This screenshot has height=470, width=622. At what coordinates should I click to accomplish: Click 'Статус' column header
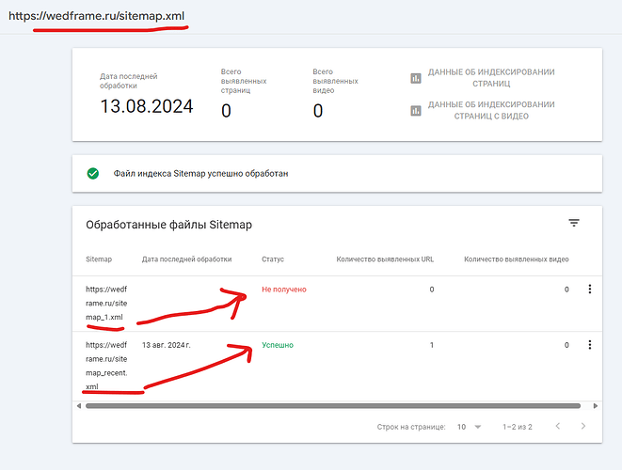[273, 259]
